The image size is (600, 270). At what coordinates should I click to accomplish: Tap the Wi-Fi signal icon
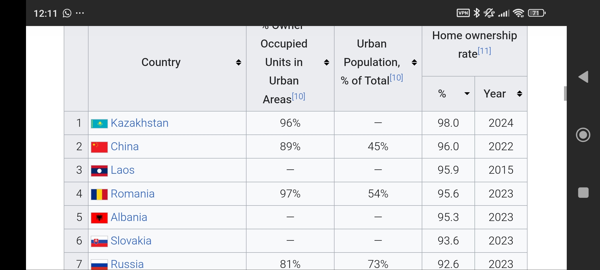point(519,13)
